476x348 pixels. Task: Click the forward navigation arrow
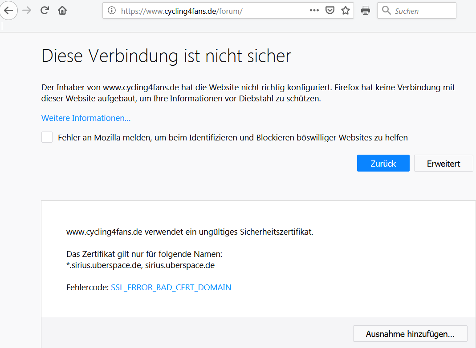(x=27, y=11)
